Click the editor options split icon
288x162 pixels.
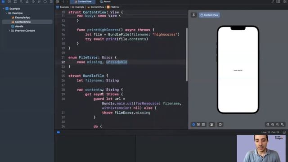[279, 1]
